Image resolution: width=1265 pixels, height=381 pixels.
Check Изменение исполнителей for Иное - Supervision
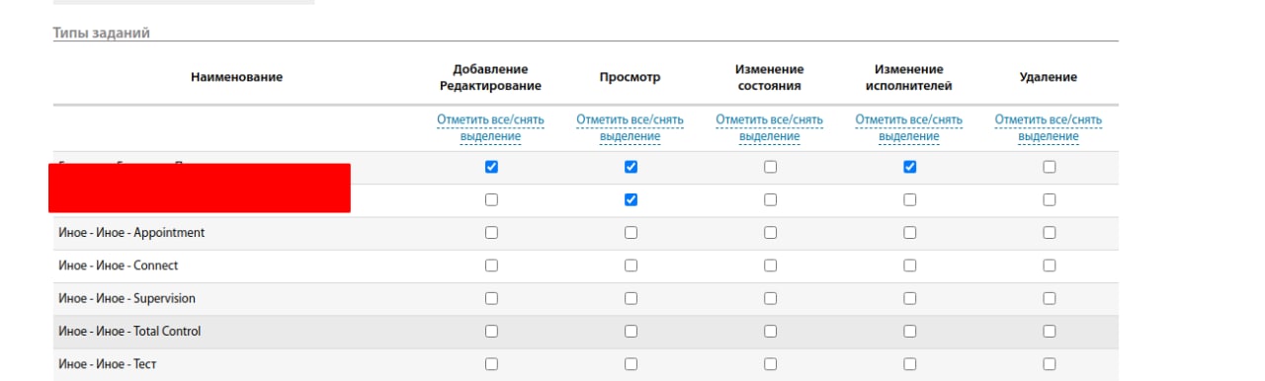tap(909, 298)
